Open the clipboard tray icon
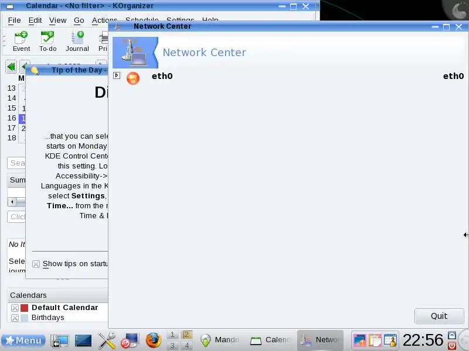469x351 pixels. coord(375,340)
